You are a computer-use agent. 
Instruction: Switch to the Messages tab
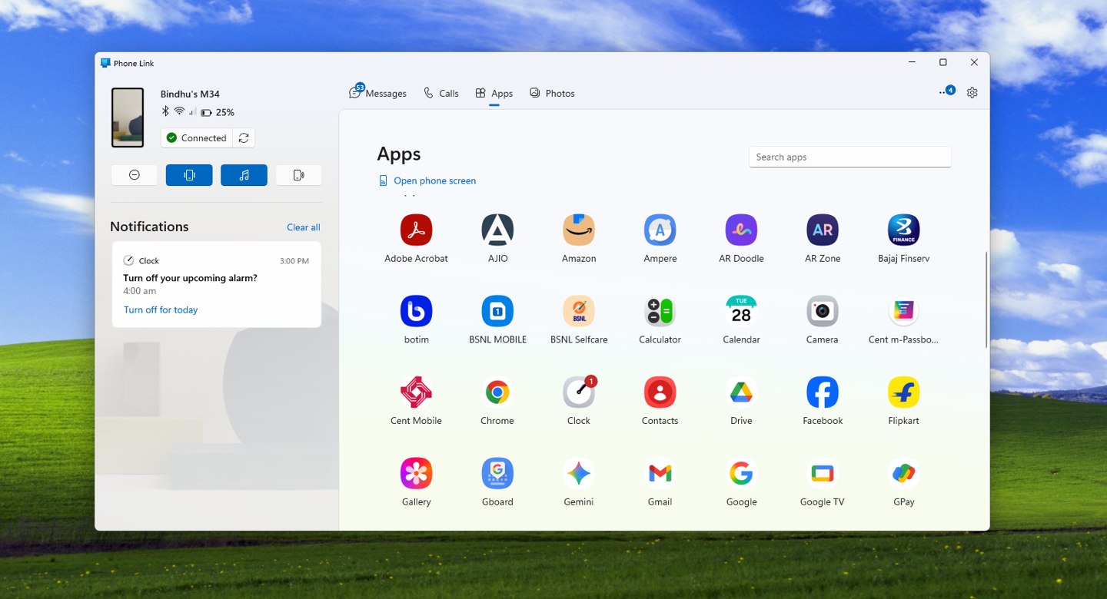377,93
